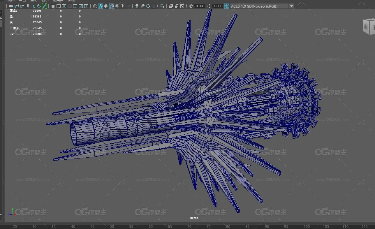Click the Multisample Anti-aliasing icon
Screen dimensions: 375x229
(x=148, y=6)
